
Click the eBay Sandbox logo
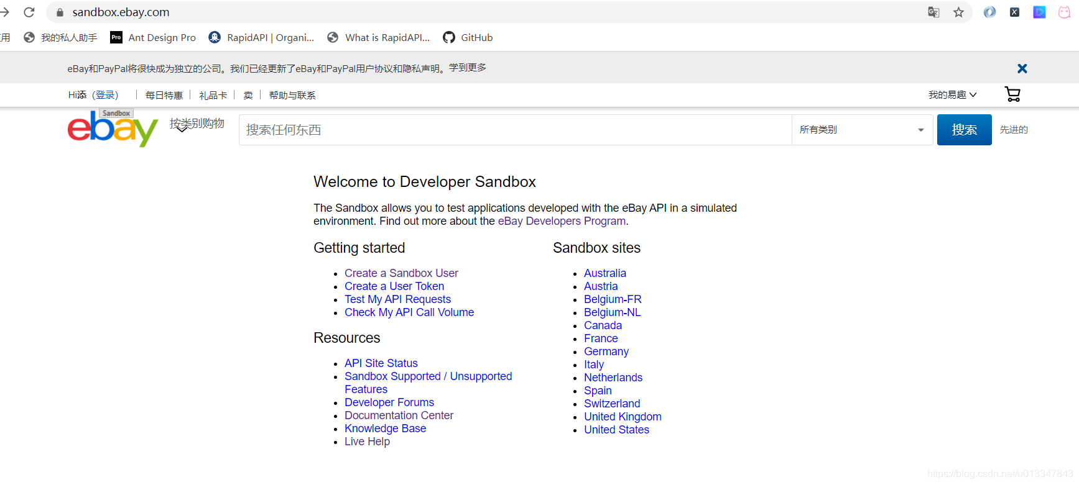point(113,129)
